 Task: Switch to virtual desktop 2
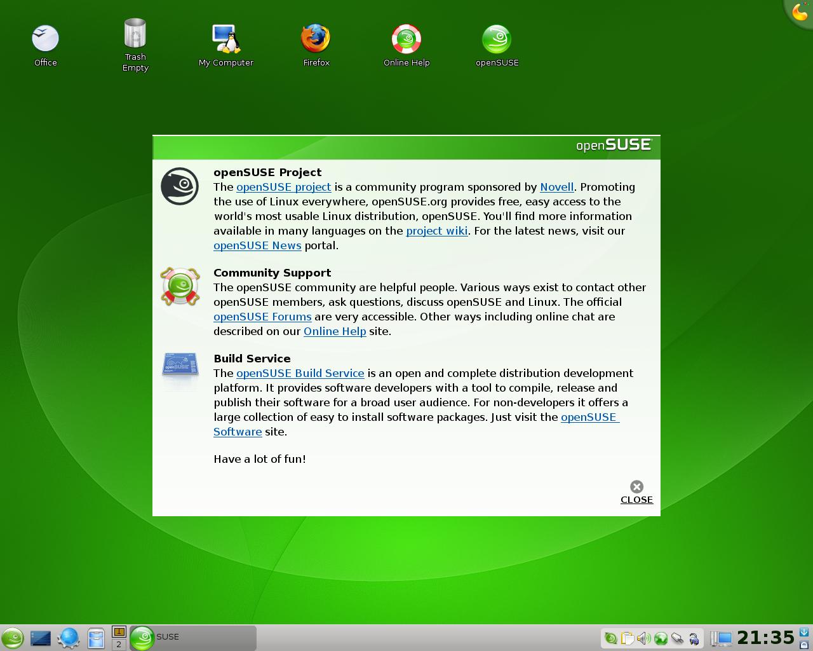[x=119, y=645]
